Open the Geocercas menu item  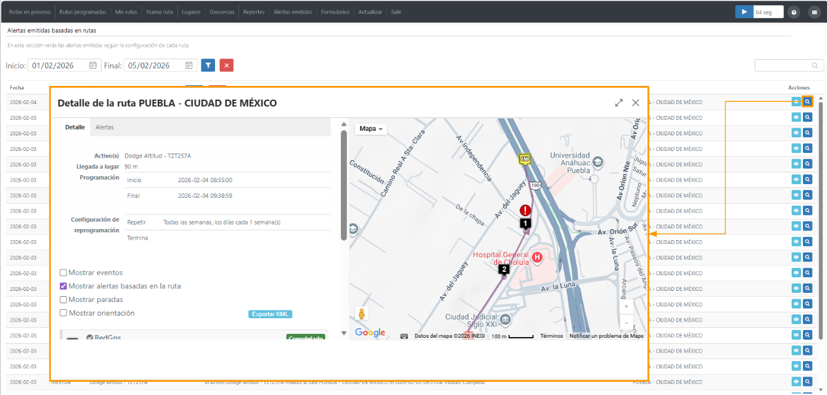point(222,12)
